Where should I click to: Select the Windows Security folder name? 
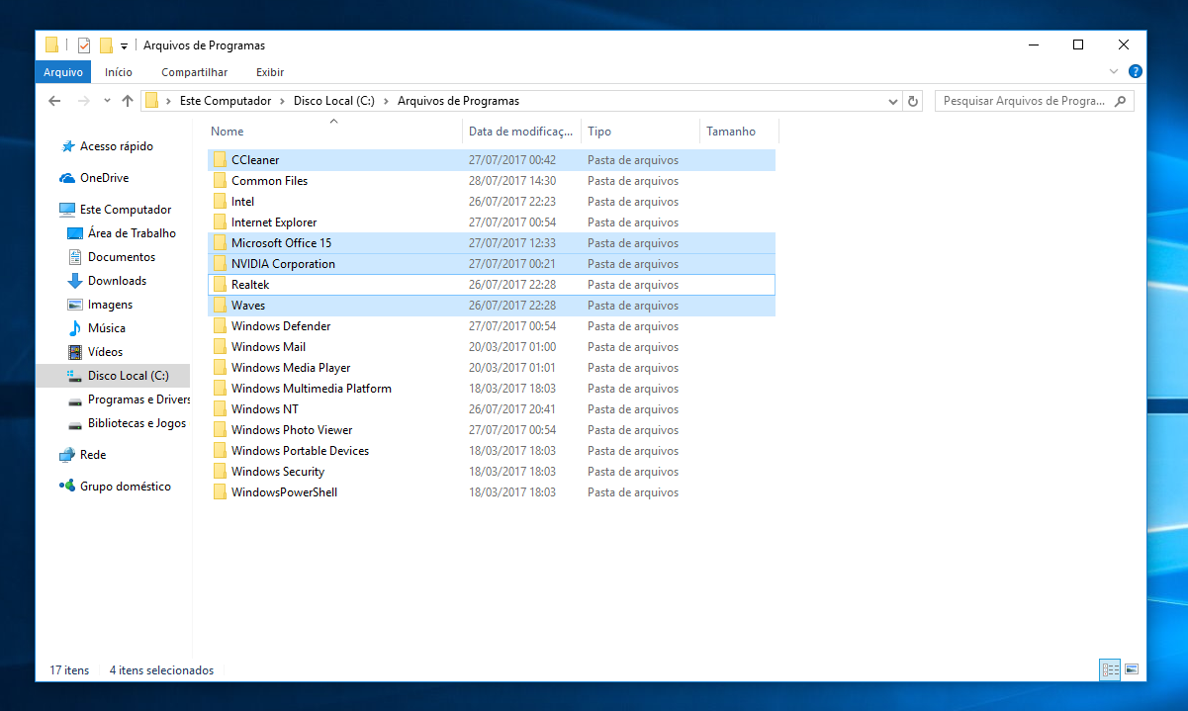click(x=278, y=472)
